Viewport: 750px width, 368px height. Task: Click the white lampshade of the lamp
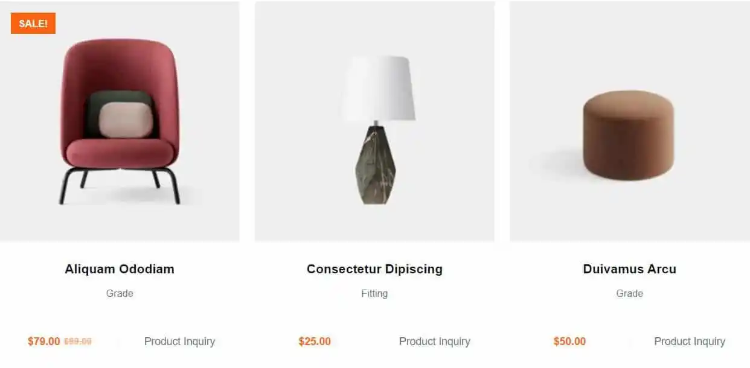click(379, 89)
